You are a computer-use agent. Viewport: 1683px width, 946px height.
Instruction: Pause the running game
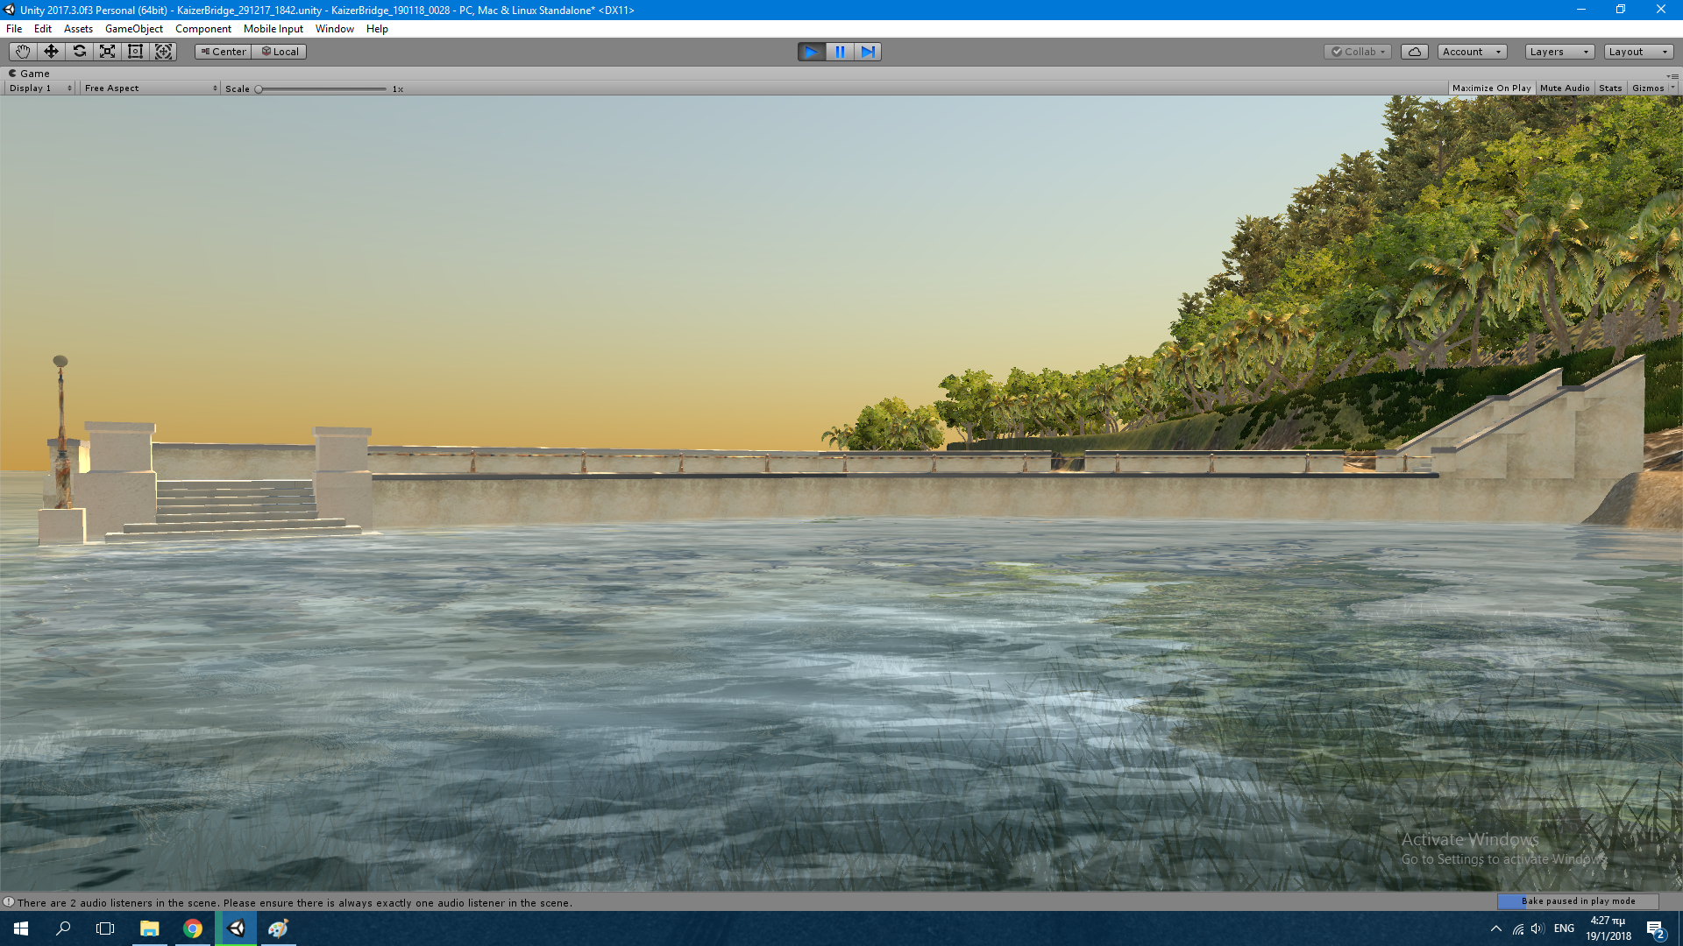click(x=840, y=52)
